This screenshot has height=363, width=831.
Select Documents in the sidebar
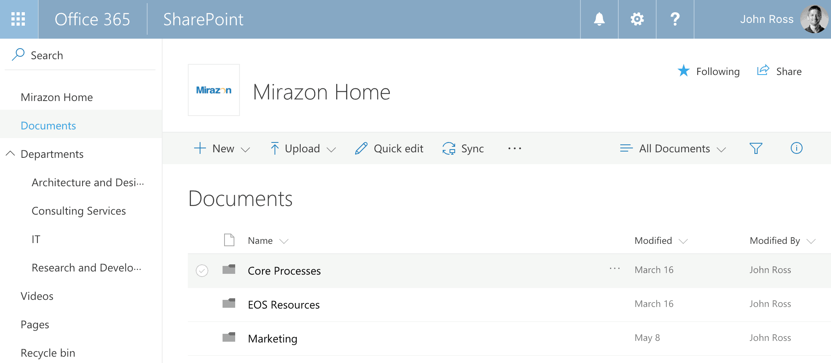click(48, 125)
